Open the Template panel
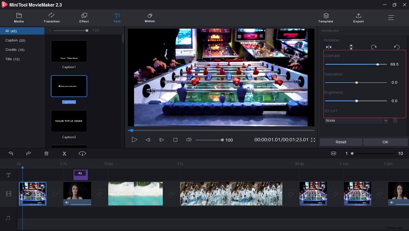Screen dimensions: 409x231 click(326, 18)
